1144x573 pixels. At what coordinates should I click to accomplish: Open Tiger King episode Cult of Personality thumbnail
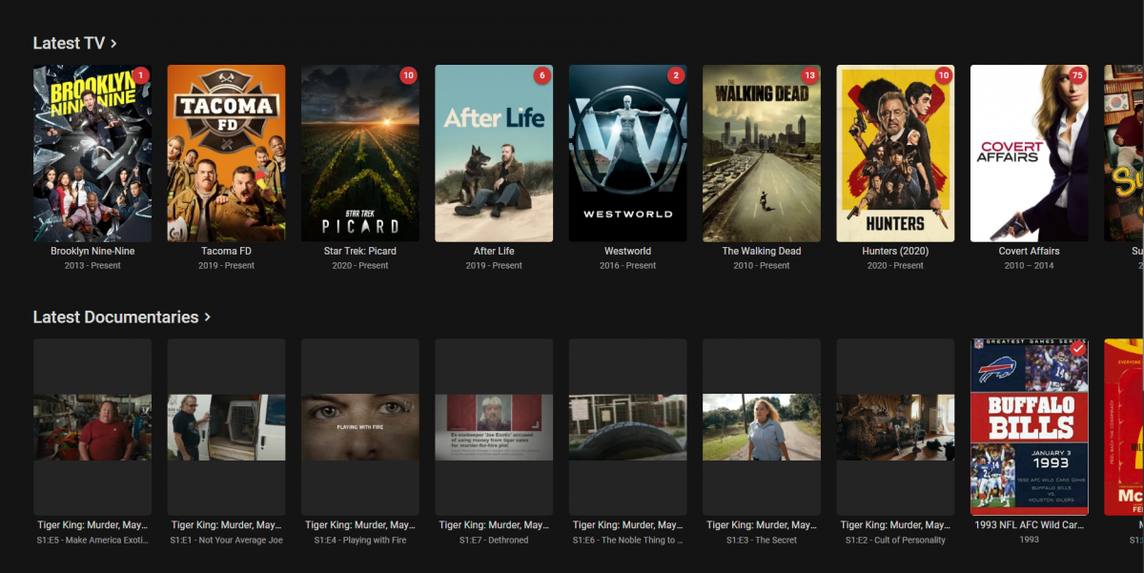pos(895,427)
